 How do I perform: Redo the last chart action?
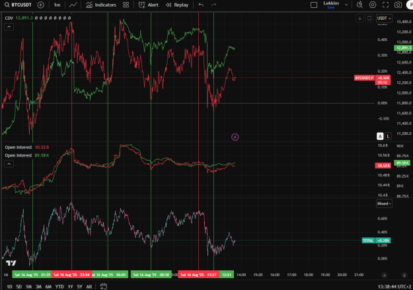(x=213, y=5)
